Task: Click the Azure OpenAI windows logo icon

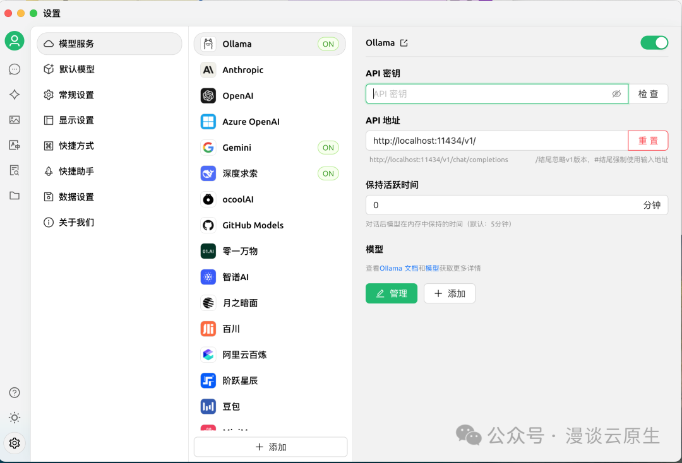Action: click(x=208, y=122)
